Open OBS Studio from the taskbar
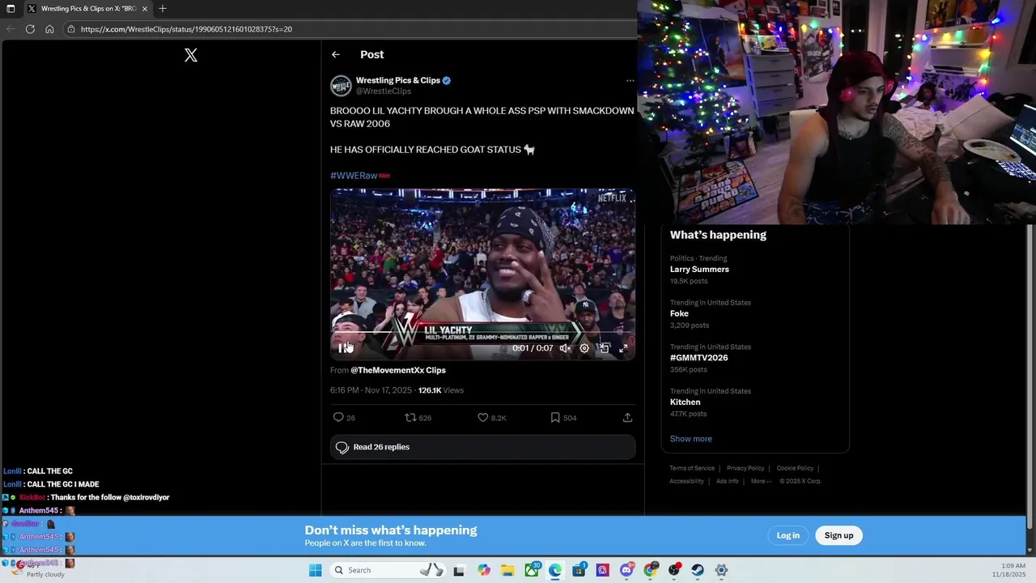The width and height of the screenshot is (1036, 583). (x=674, y=570)
